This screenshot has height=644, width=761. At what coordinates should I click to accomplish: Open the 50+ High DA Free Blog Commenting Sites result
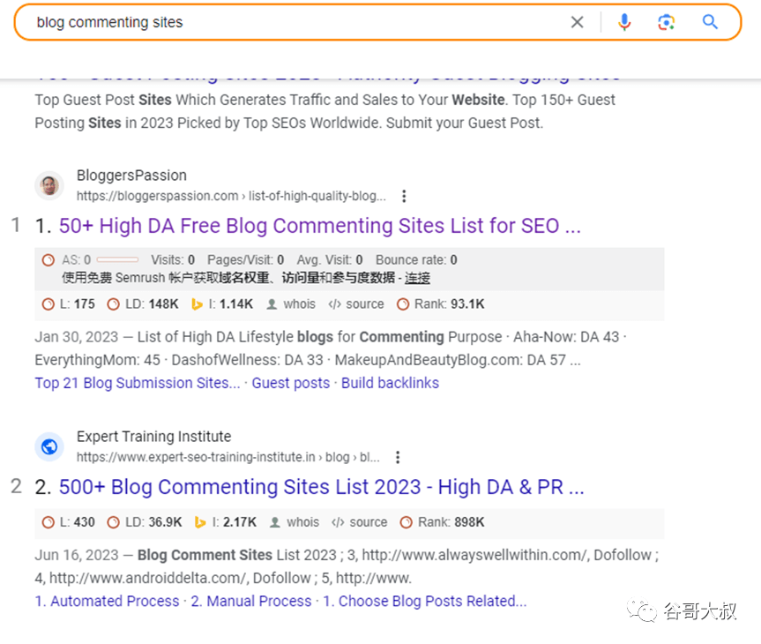tap(319, 226)
